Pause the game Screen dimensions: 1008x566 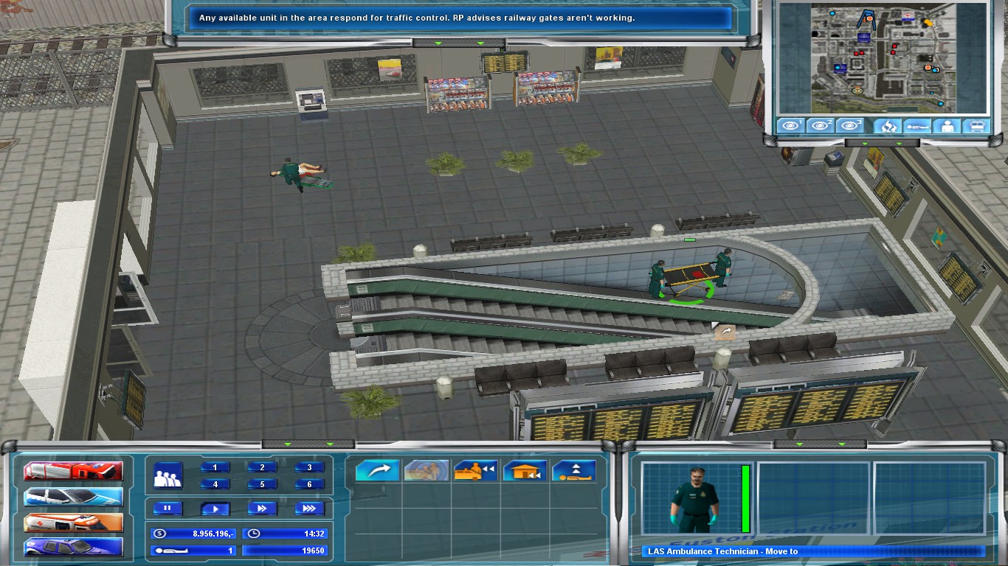click(168, 509)
